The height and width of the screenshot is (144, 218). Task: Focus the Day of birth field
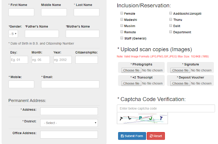click(19, 60)
